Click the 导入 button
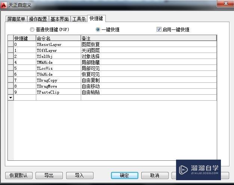 pyautogui.click(x=80, y=175)
